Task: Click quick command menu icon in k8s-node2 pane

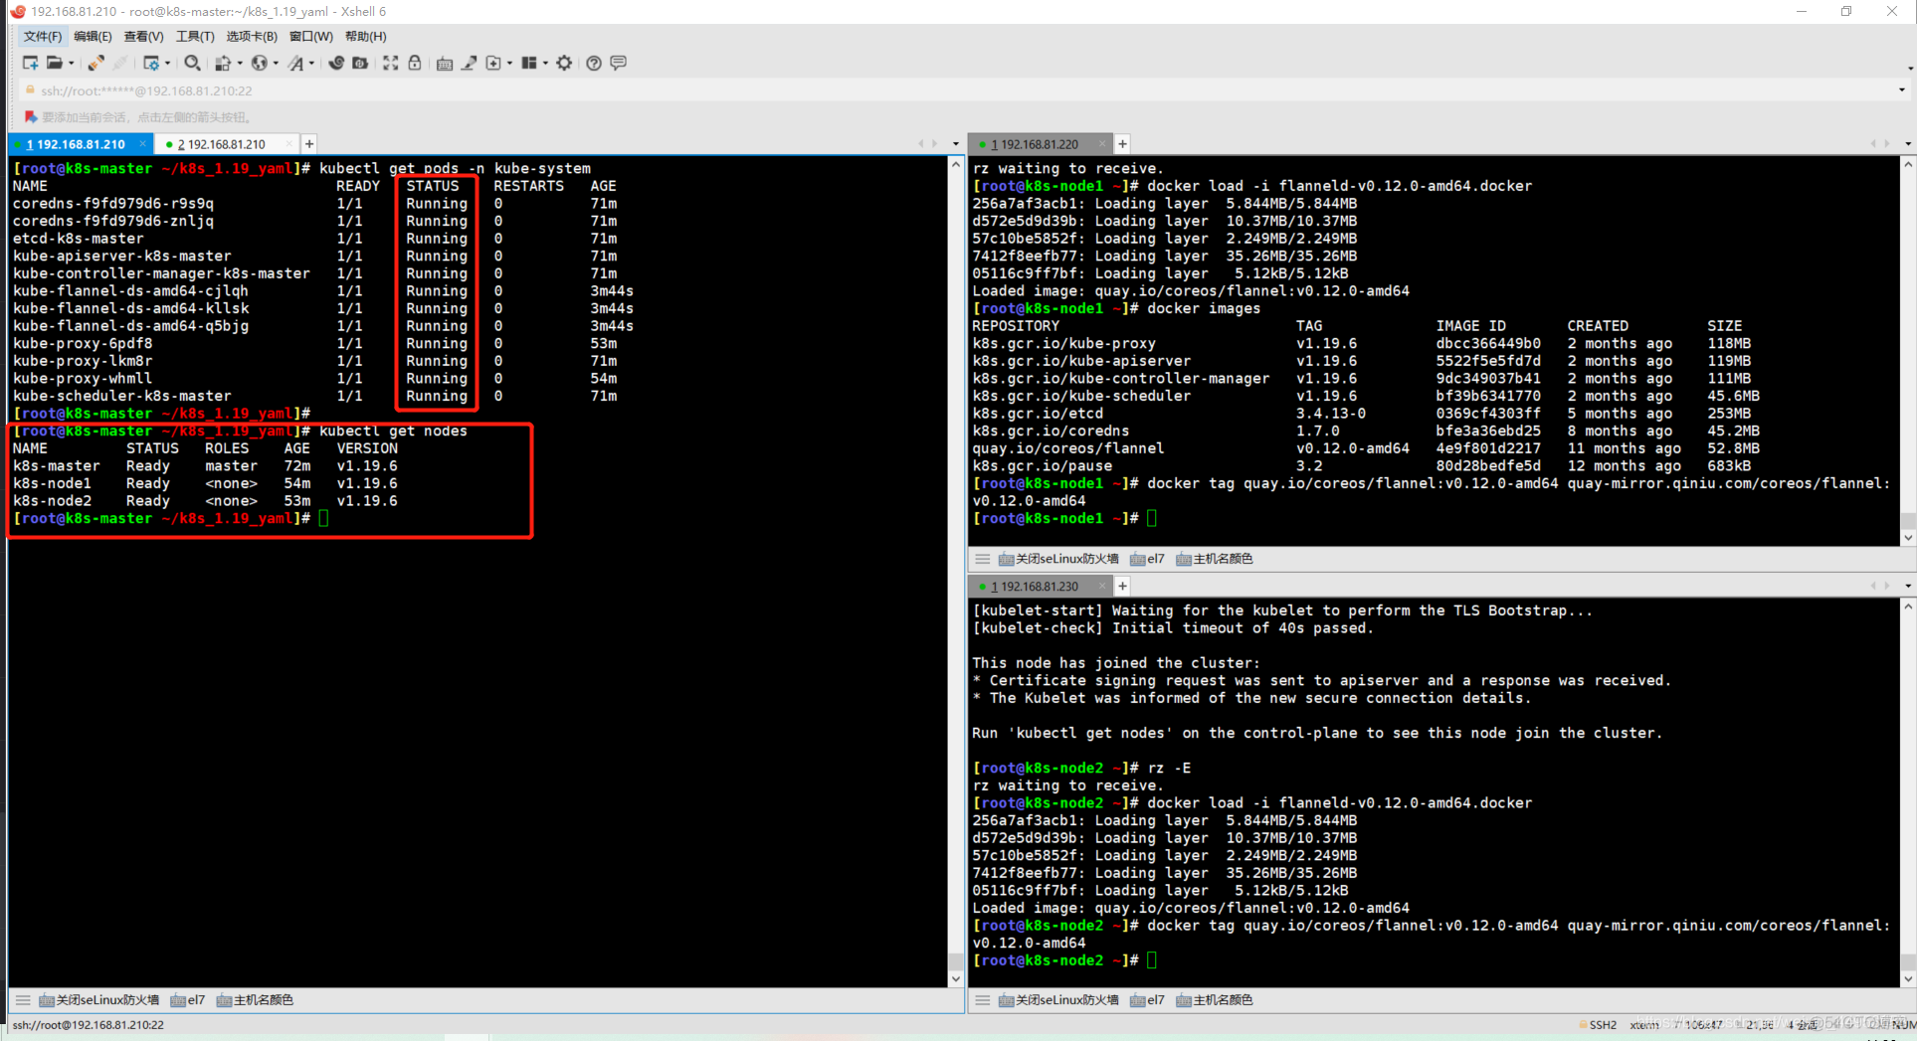Action: [x=983, y=1000]
